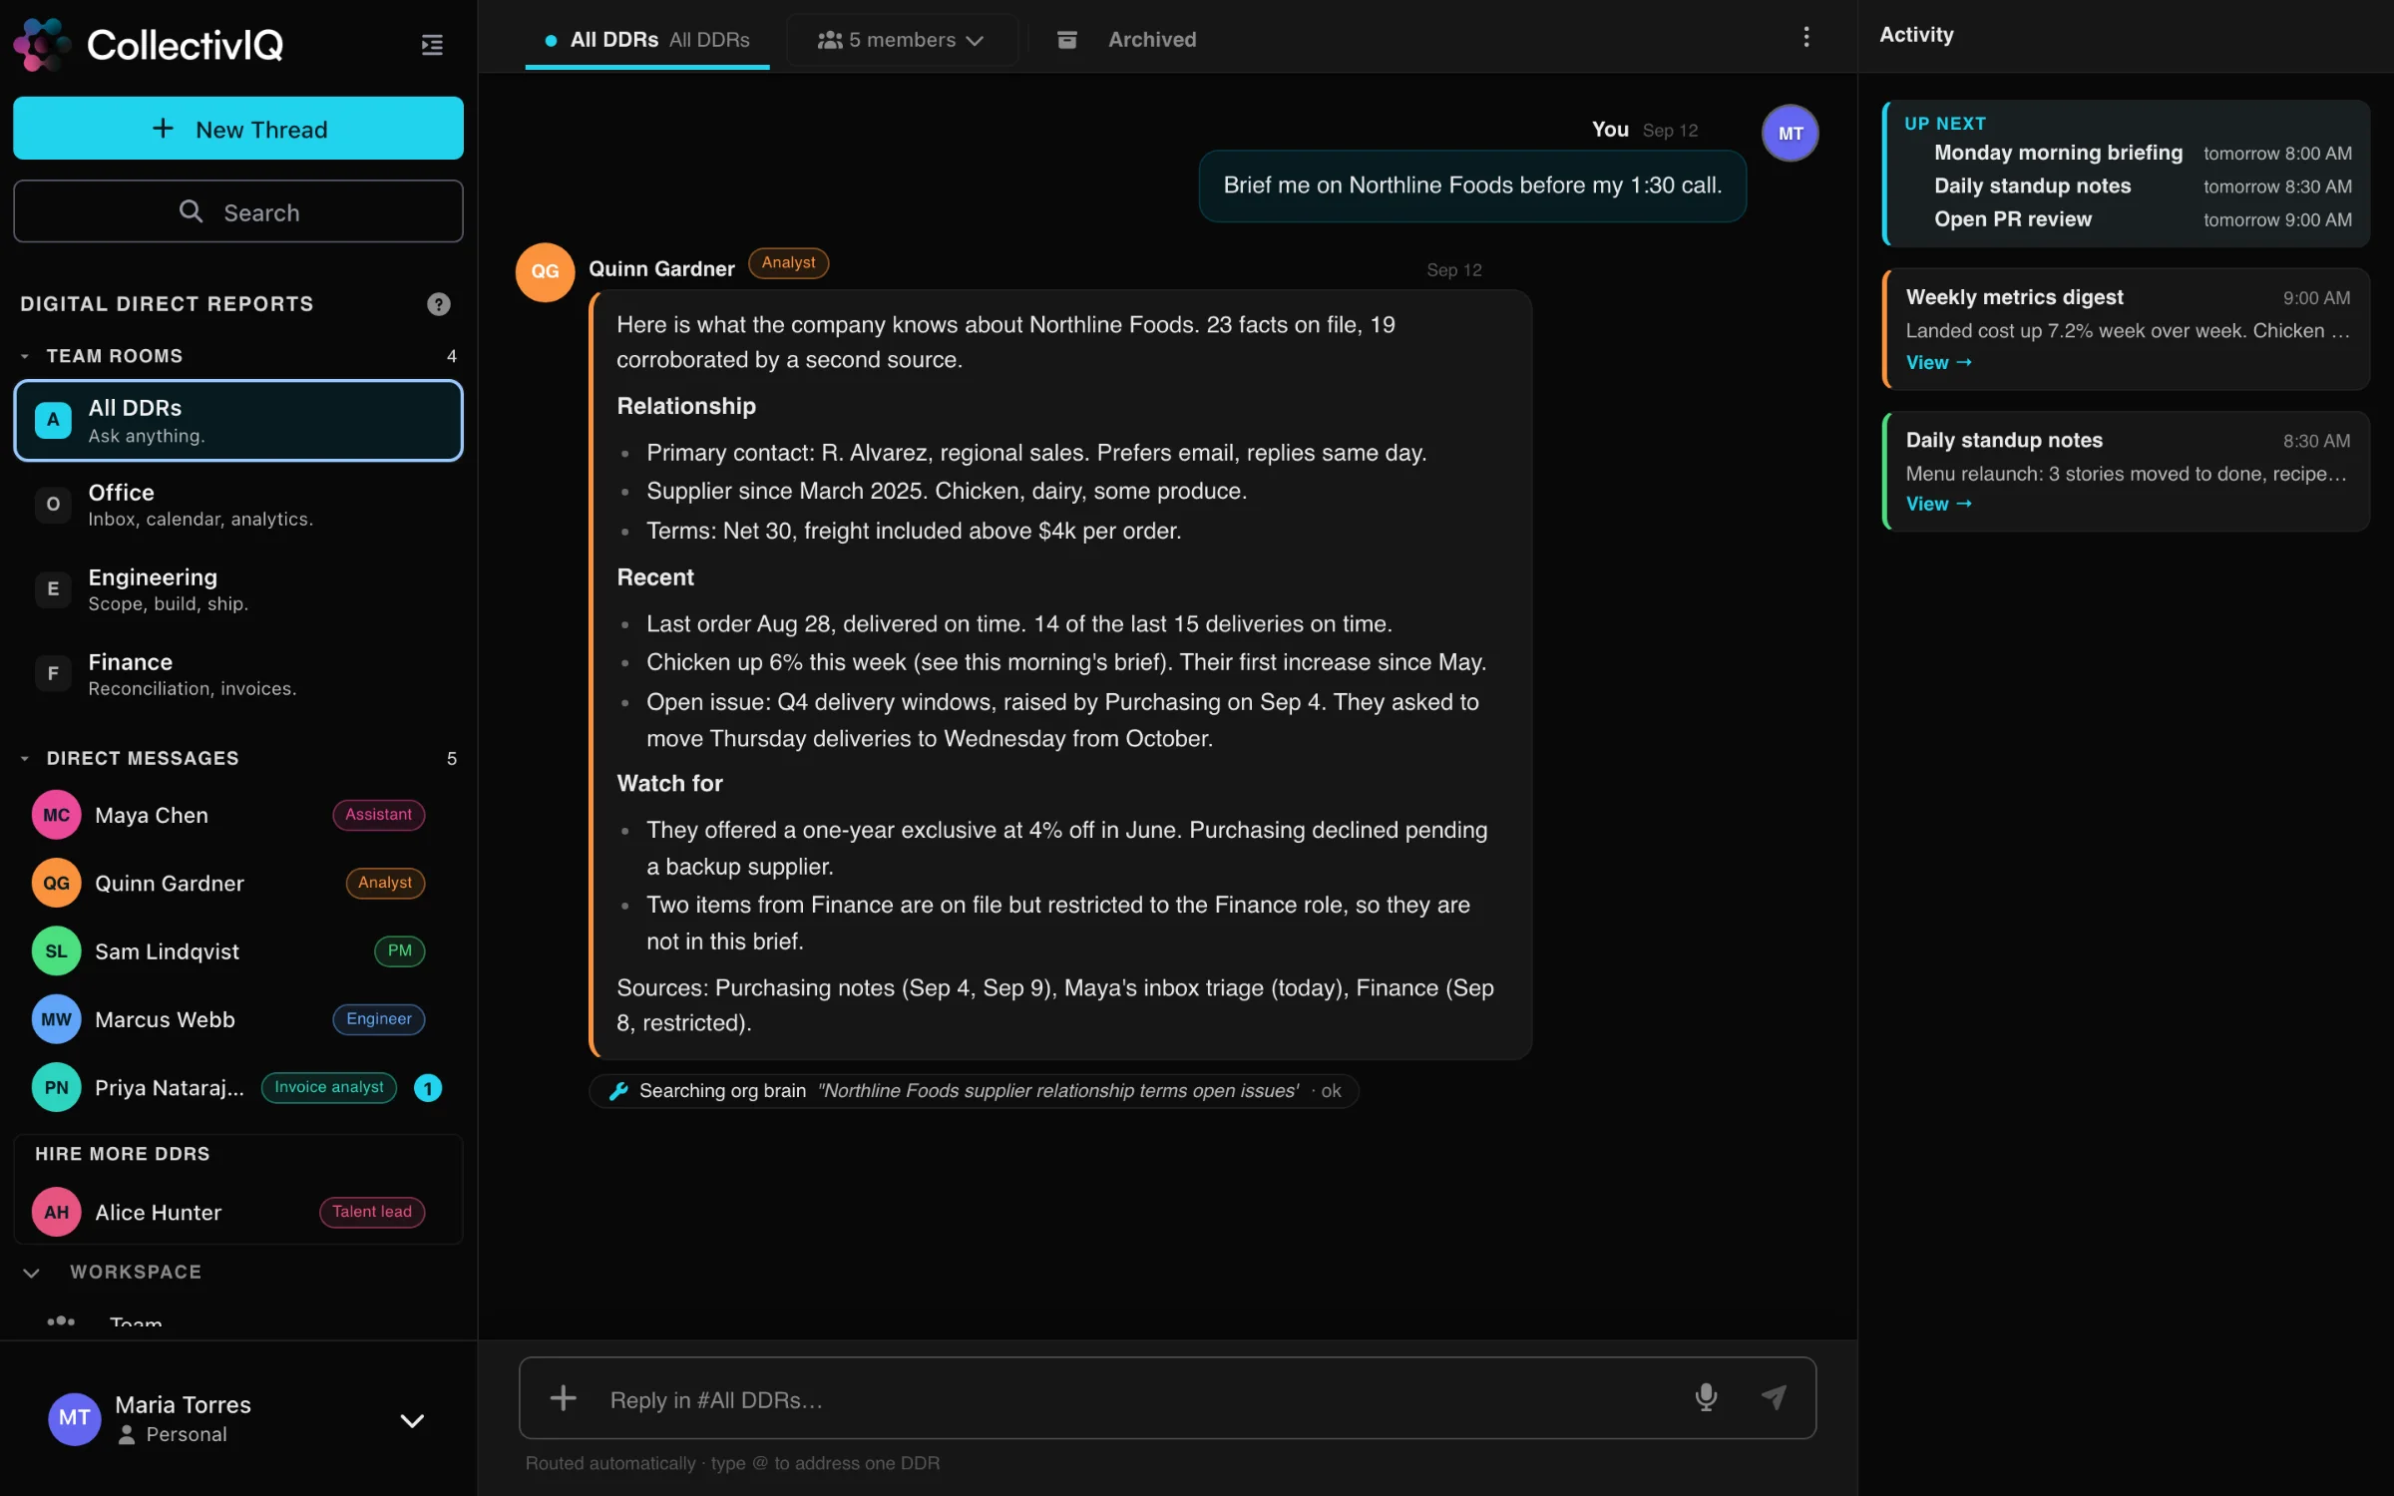Click the microphone icon in the reply box
The image size is (2394, 1496).
1706,1397
